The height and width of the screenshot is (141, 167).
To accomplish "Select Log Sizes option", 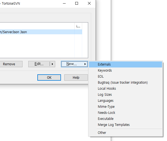I will [126, 95].
